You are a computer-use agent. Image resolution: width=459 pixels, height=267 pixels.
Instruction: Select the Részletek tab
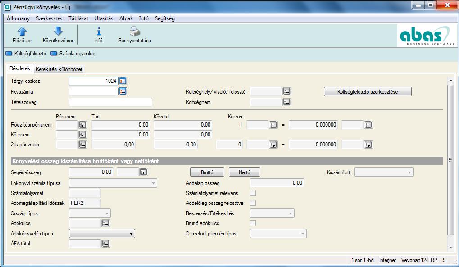20,68
